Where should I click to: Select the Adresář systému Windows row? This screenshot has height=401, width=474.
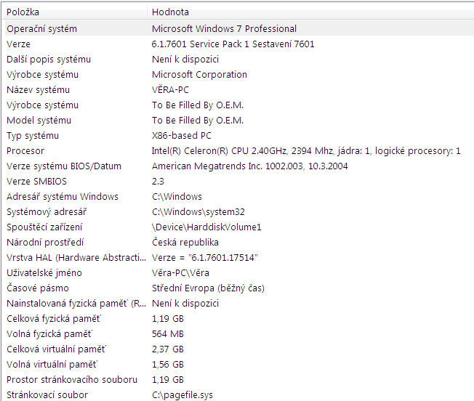pyautogui.click(x=239, y=197)
